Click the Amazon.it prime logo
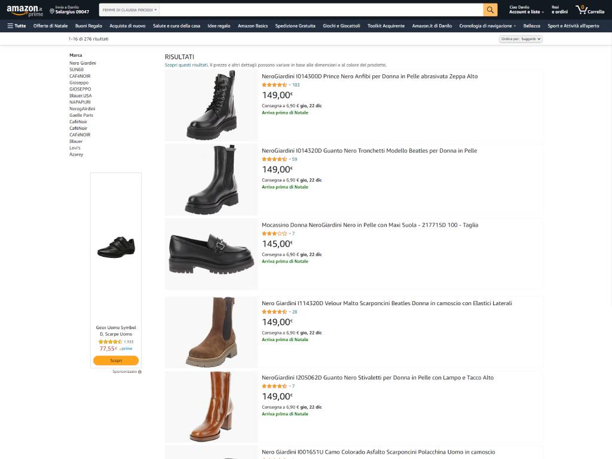612x459 pixels. pos(25,10)
